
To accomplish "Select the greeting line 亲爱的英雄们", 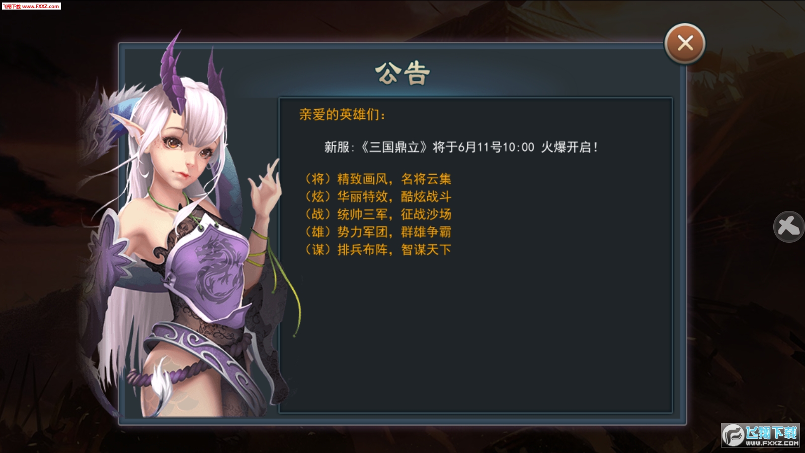I will 343,115.
